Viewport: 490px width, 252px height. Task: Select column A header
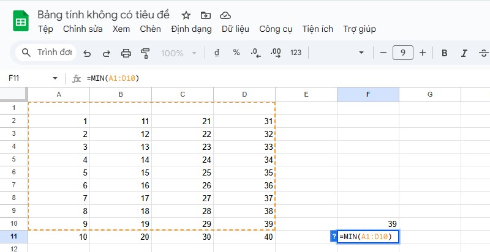click(x=59, y=94)
